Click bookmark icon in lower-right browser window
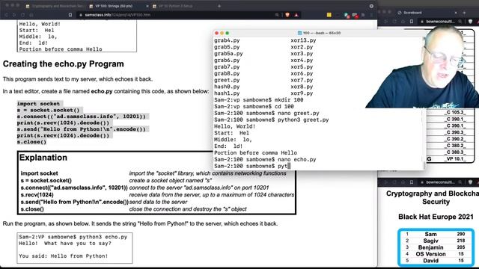Viewport: 479px width, 269px height. click(412, 182)
